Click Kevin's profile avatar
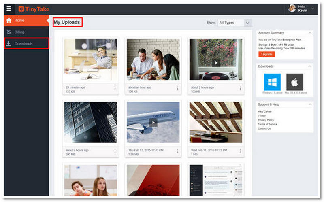 292,9
